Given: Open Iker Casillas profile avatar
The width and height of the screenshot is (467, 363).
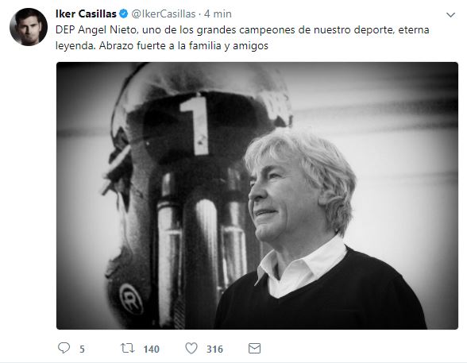Looking at the screenshot, I should point(29,27).
